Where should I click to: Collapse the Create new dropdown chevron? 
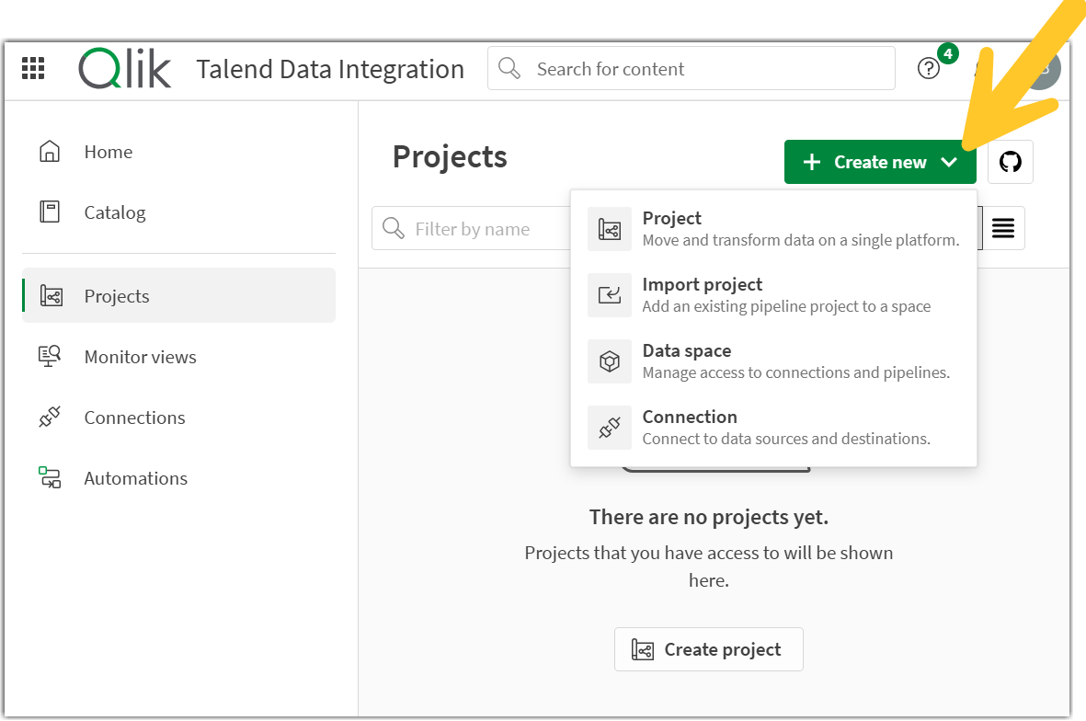pos(949,162)
